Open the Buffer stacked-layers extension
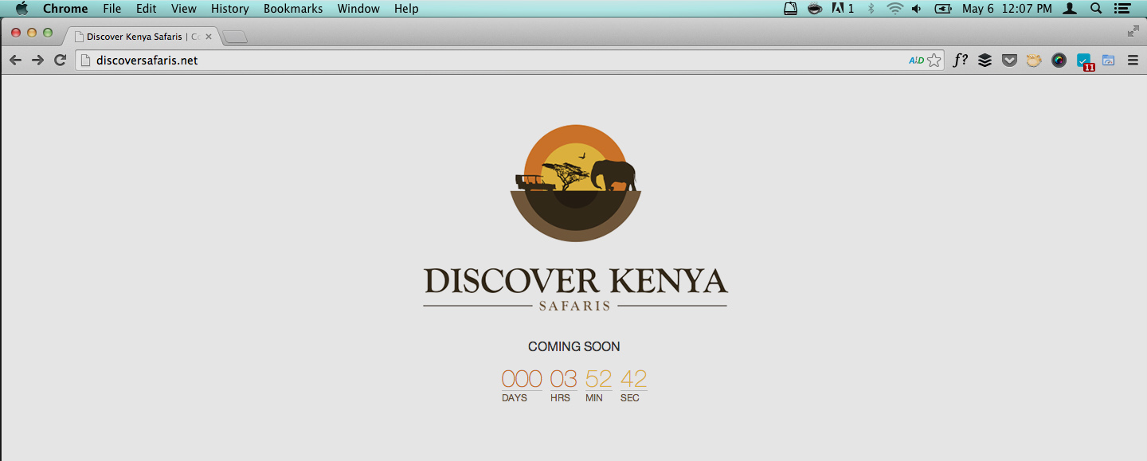The image size is (1147, 461). pos(985,60)
